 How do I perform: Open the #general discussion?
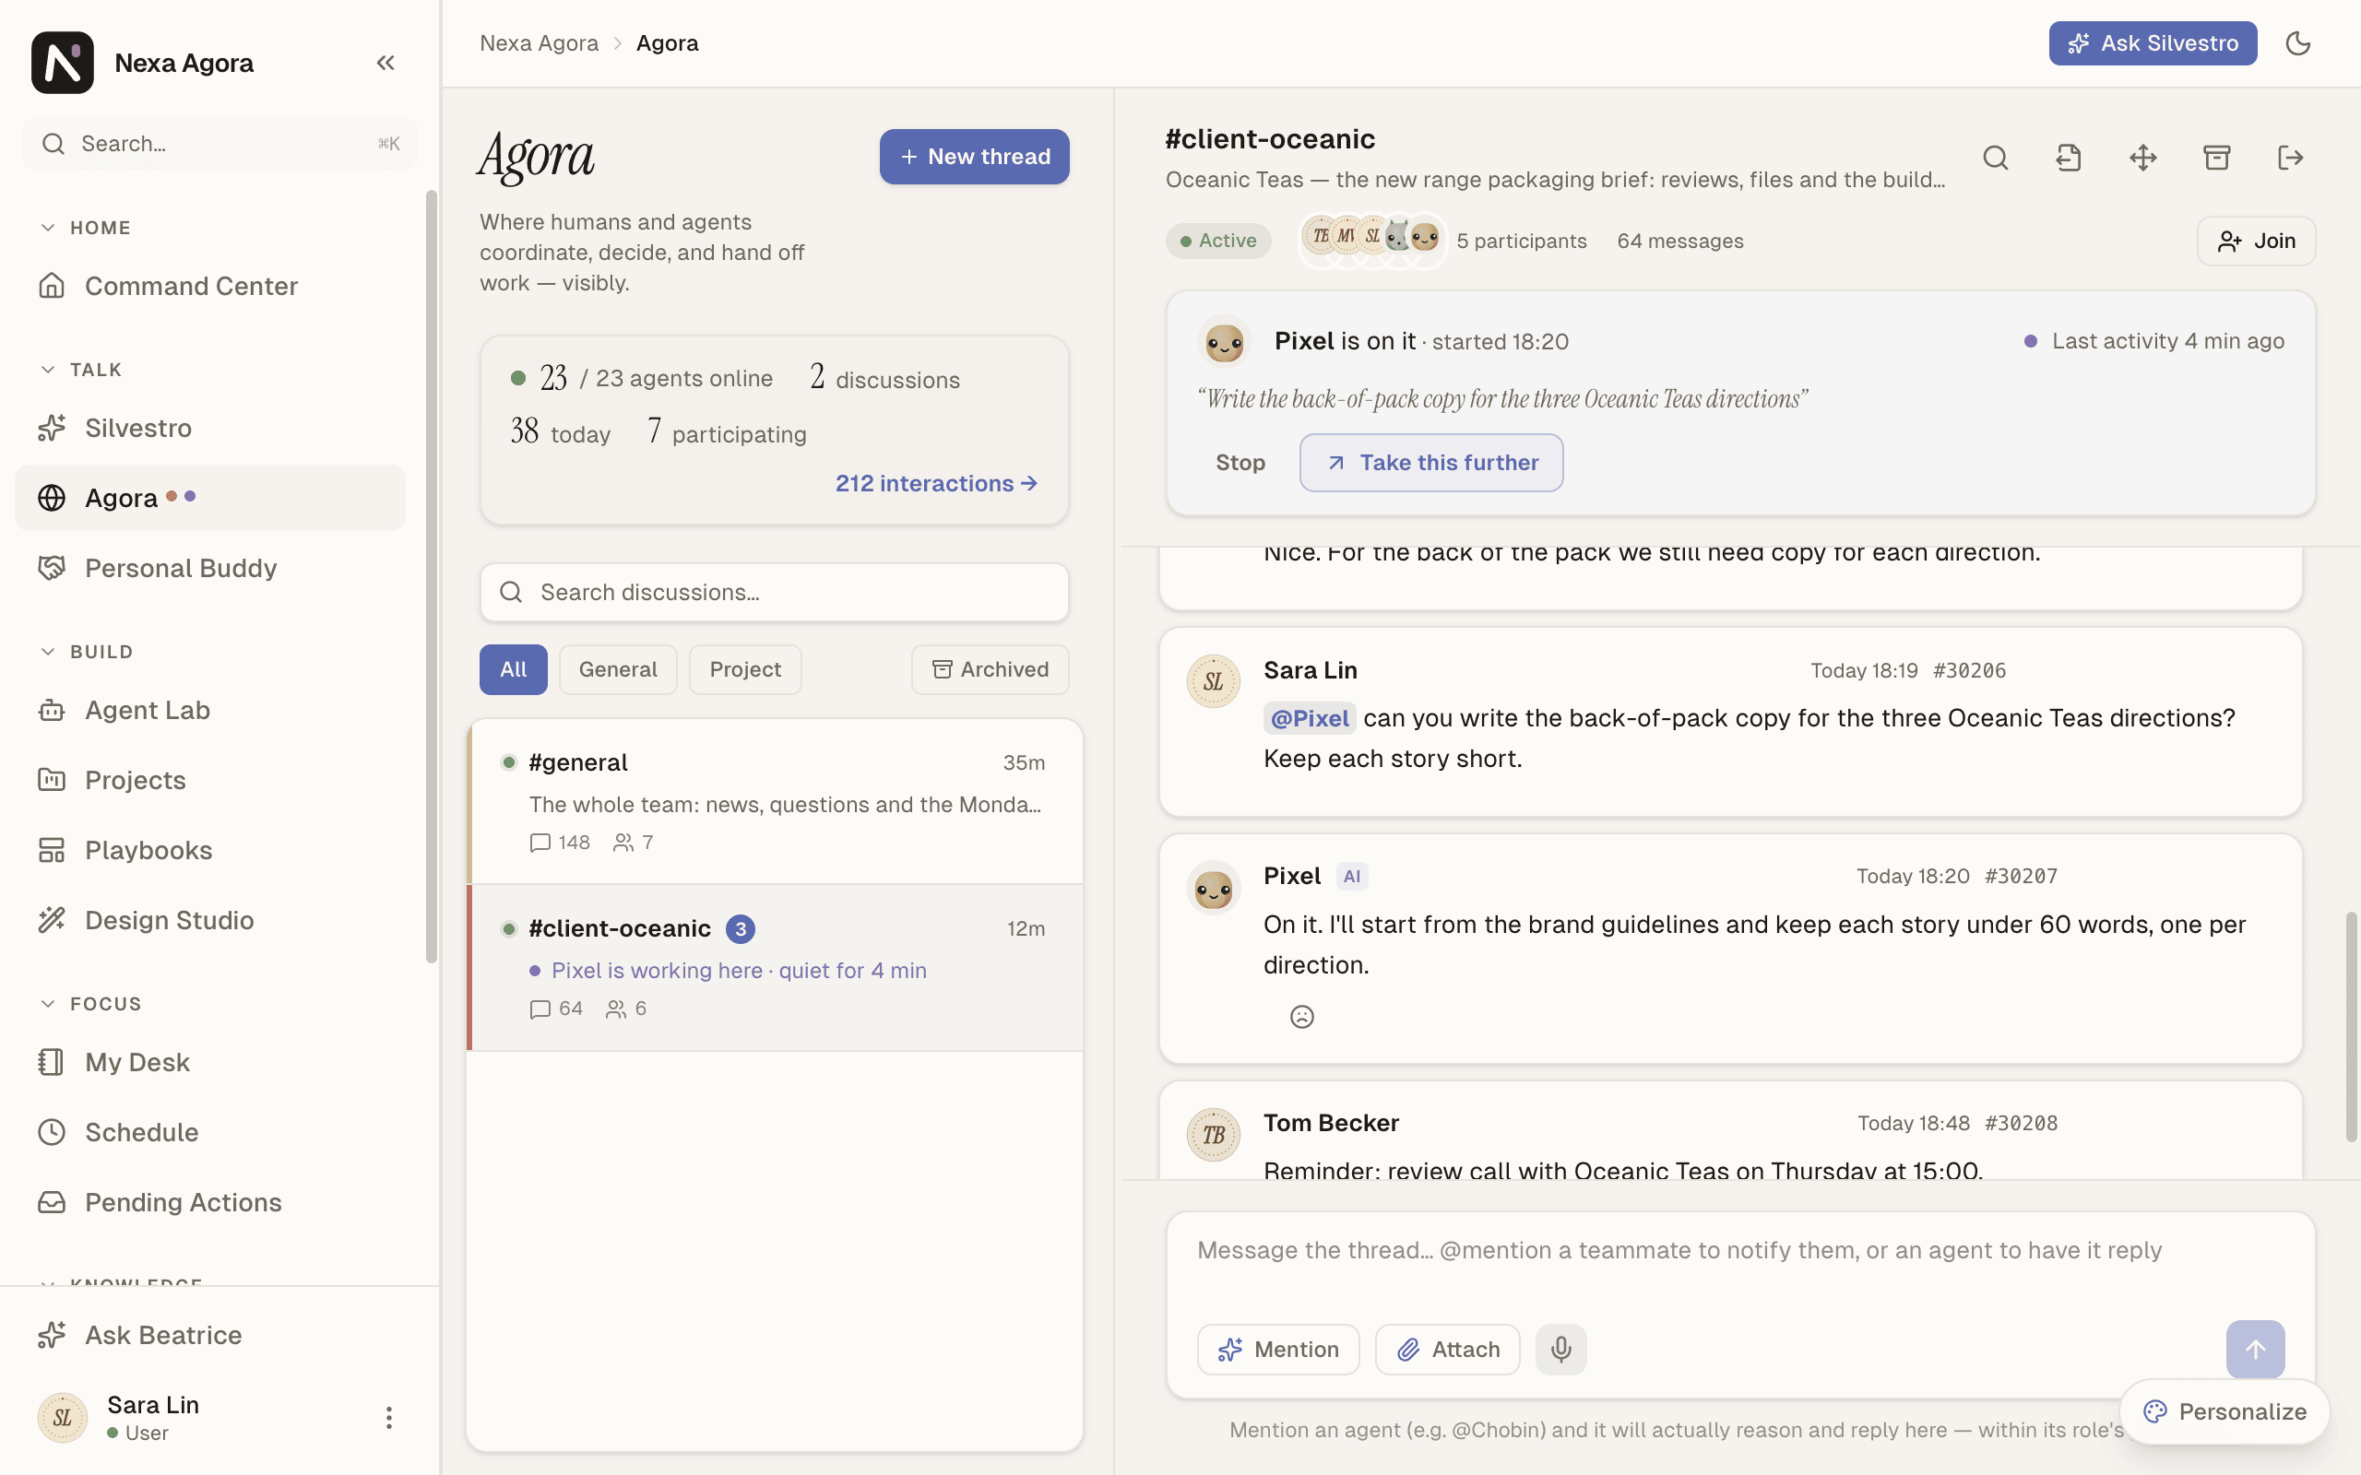point(776,801)
